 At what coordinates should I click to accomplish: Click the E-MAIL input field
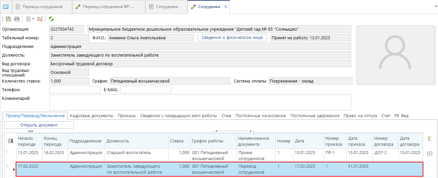[x=145, y=89]
